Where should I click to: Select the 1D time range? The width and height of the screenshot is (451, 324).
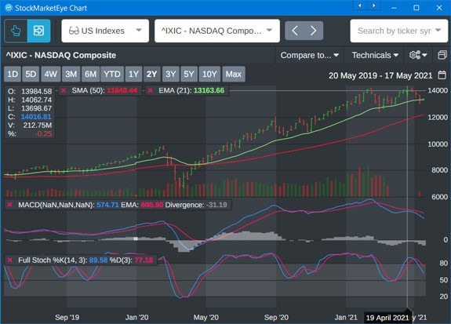click(x=13, y=75)
